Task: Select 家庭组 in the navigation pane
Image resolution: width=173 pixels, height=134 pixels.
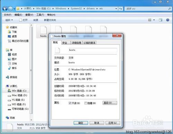Action: (11, 77)
